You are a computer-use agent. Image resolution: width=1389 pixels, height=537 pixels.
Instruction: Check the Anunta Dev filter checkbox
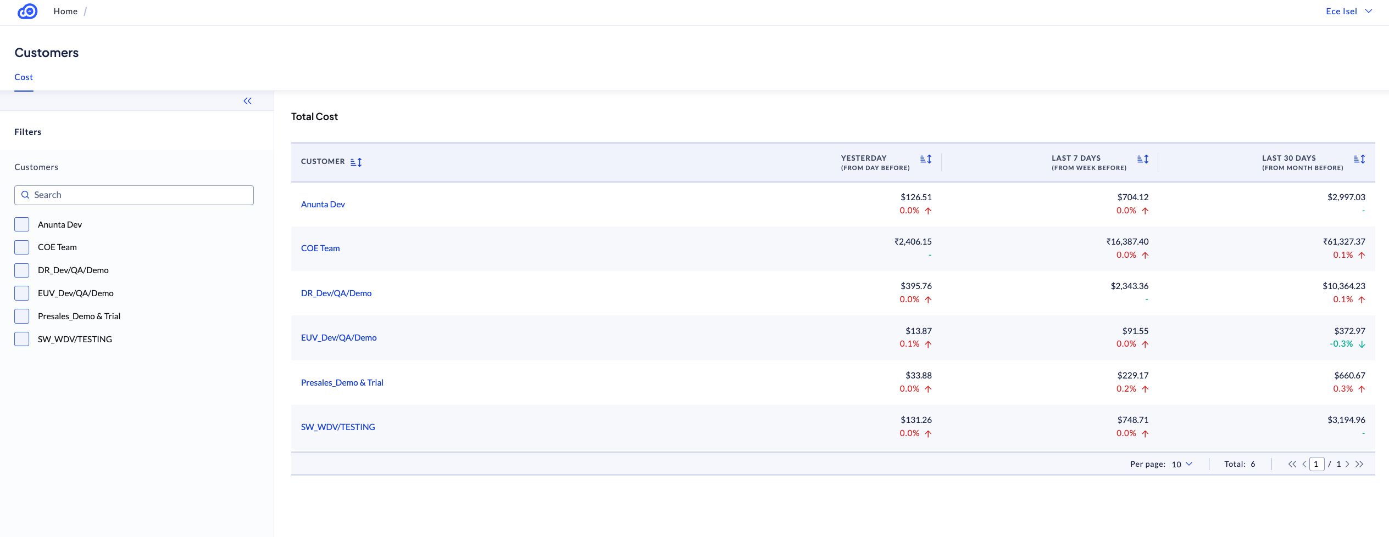22,224
